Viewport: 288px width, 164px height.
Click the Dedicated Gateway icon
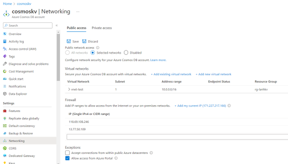[5, 156]
